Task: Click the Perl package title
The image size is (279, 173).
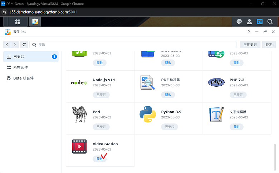Action: 97,112
